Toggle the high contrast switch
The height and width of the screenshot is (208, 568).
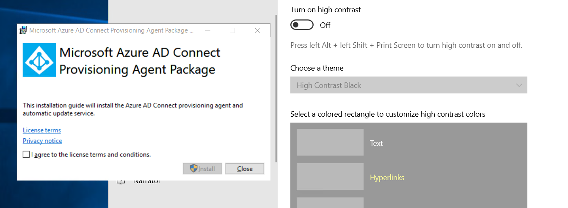(x=302, y=25)
